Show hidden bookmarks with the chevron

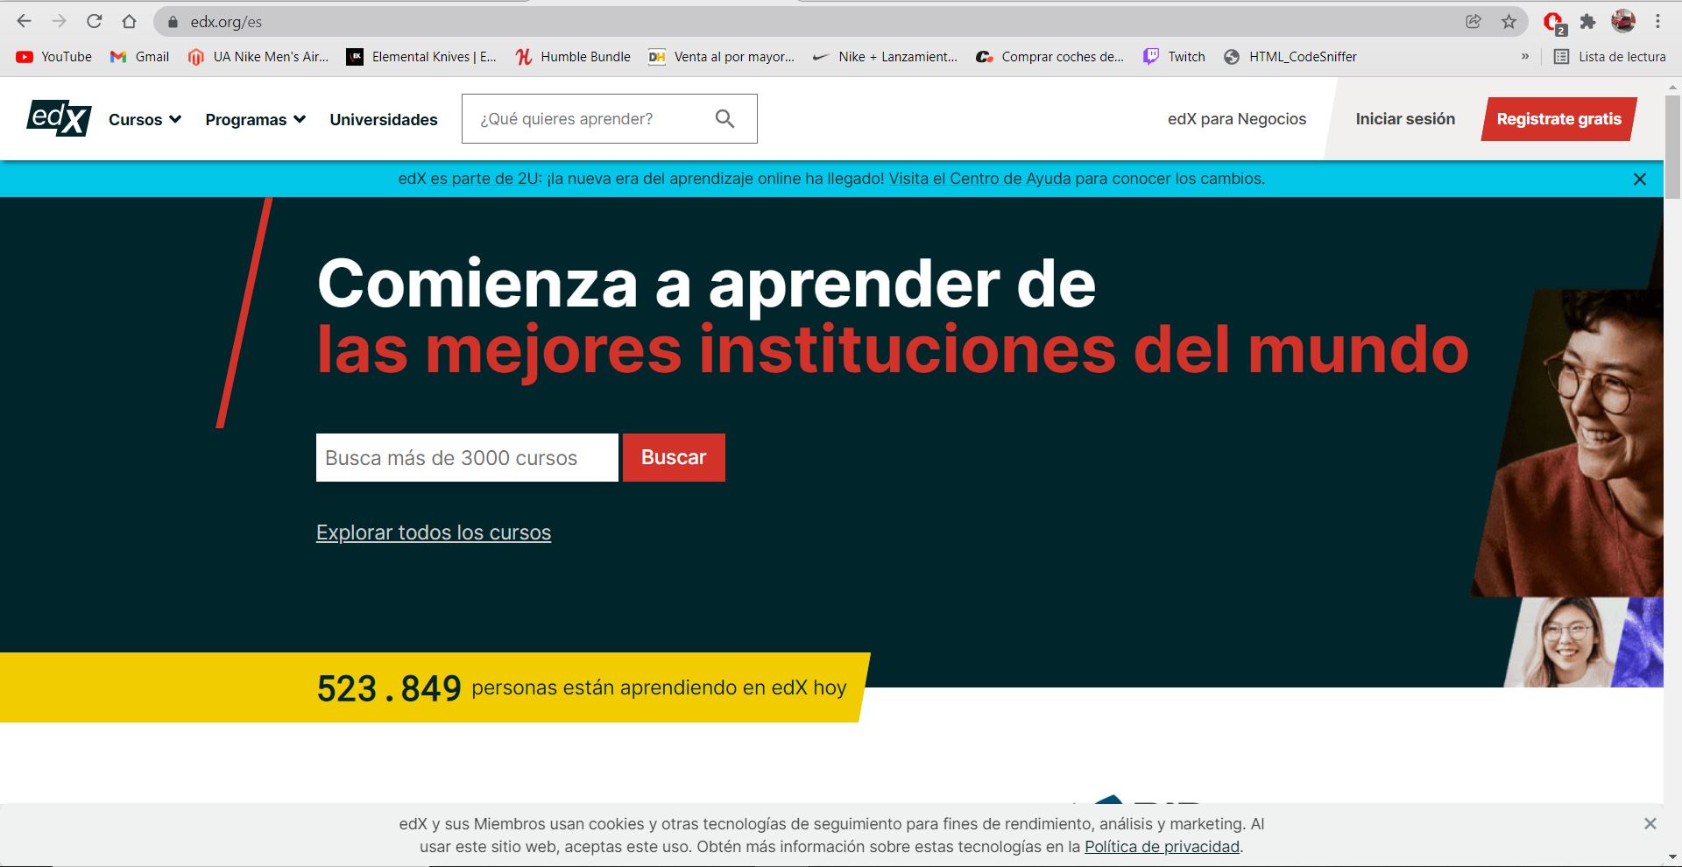click(x=1525, y=57)
